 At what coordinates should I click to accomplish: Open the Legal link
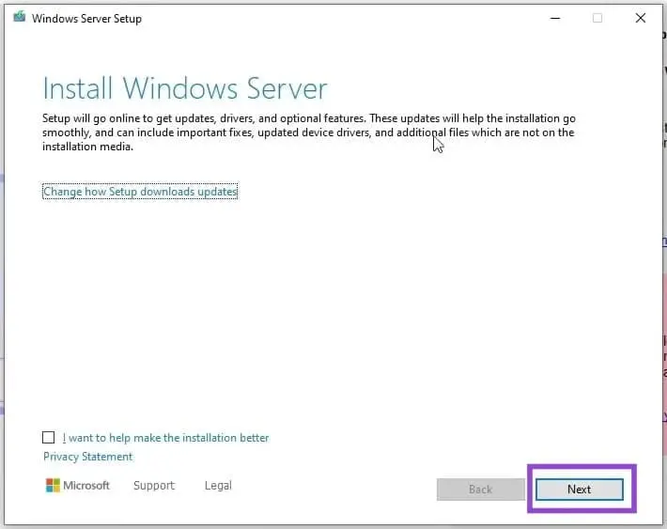click(x=218, y=486)
